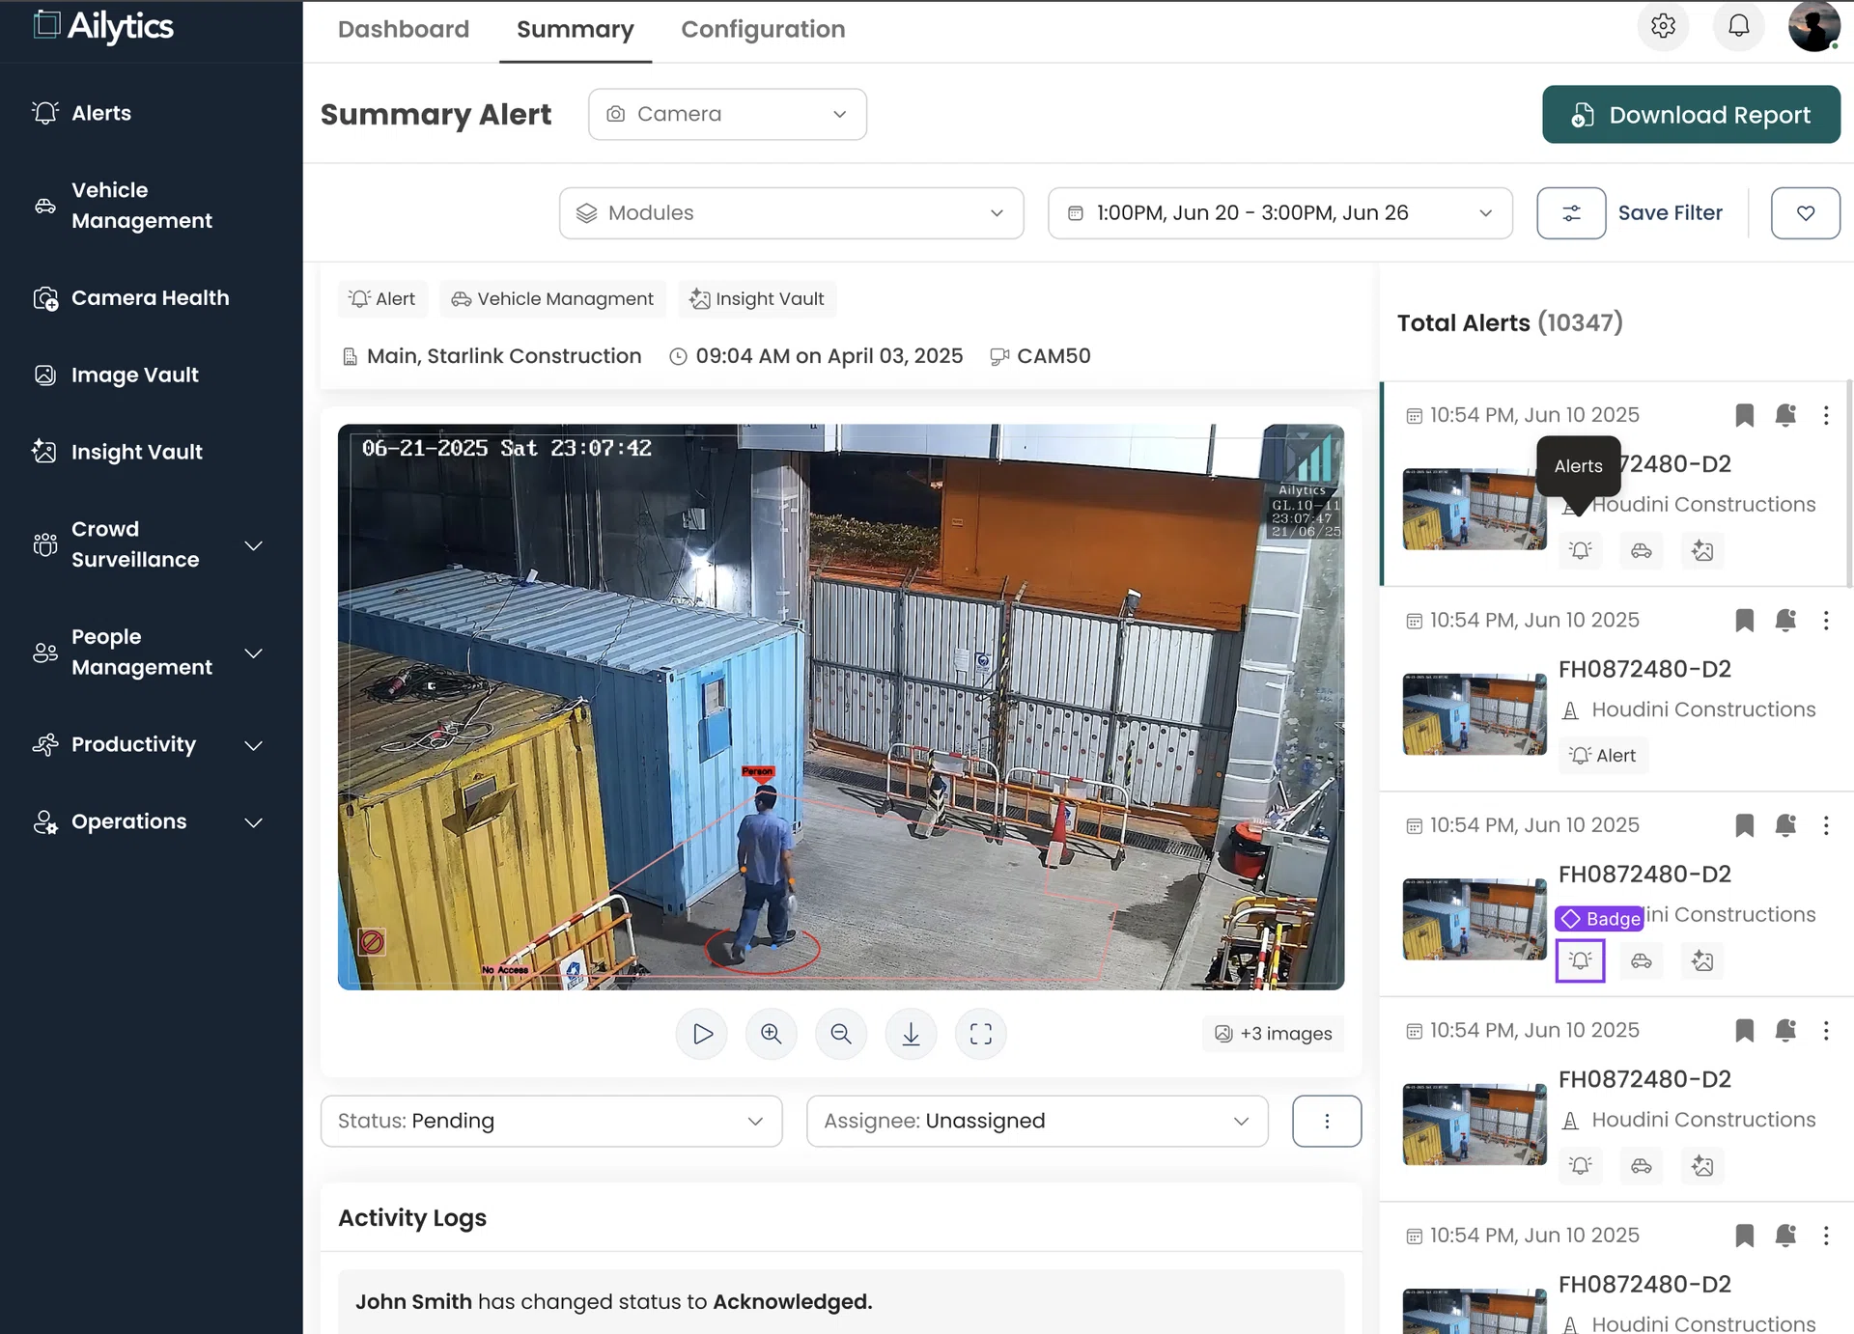The height and width of the screenshot is (1334, 1854).
Task: Select the vehicle icon on the first alert card
Action: (x=1641, y=551)
